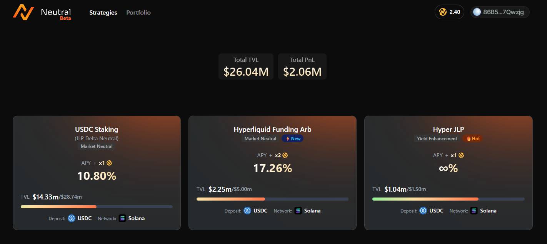Image resolution: width=547 pixels, height=244 pixels.
Task: Open wallet 86B5...7Qwzjg button
Action: [500, 12]
